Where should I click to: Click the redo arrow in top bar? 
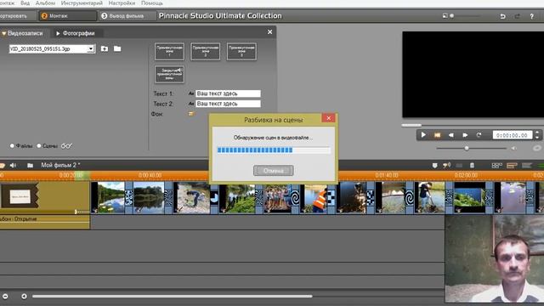518,16
